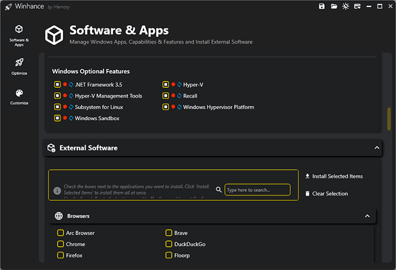Select the Firefox checkbox
The image size is (396, 270).
[x=61, y=255]
